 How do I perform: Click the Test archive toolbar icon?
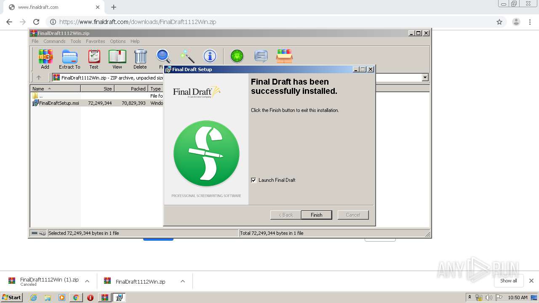(x=94, y=59)
